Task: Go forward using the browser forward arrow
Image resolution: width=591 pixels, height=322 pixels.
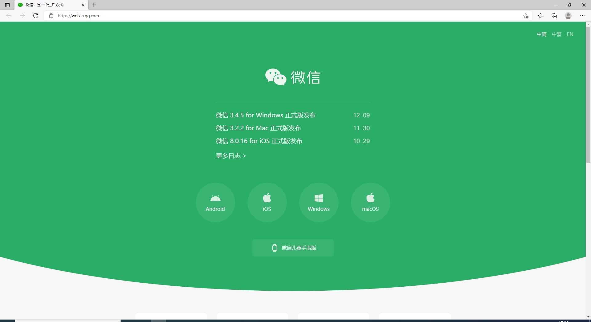Action: click(x=22, y=16)
